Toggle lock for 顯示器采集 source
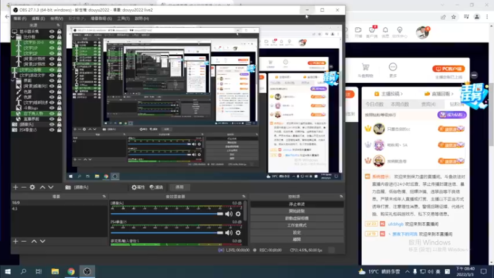Image resolution: width=494 pixels, height=278 pixels. (59, 32)
